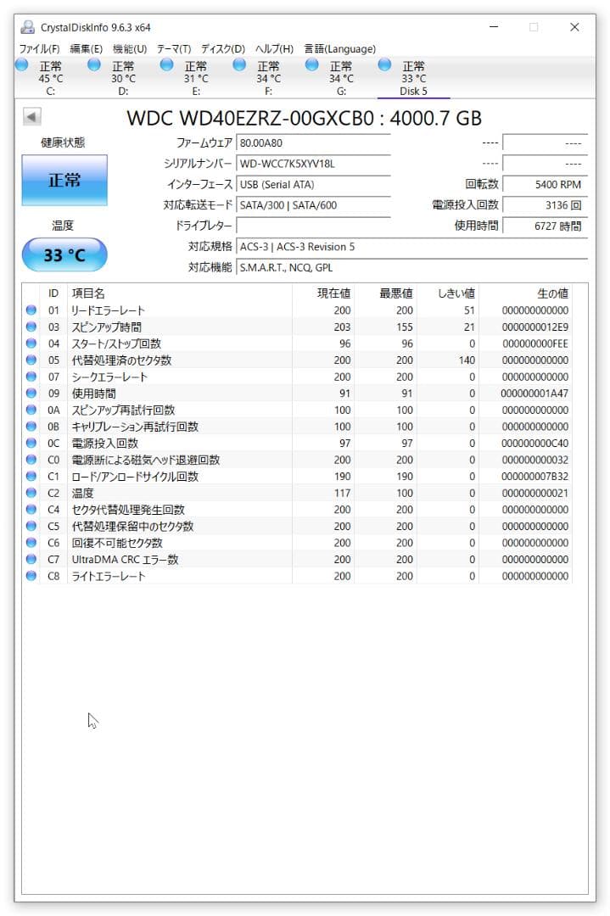Click the empty ドライブレター field
The width and height of the screenshot is (610, 916).
point(313,226)
